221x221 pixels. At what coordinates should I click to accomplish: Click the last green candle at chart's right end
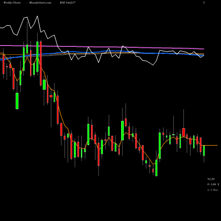204,151
